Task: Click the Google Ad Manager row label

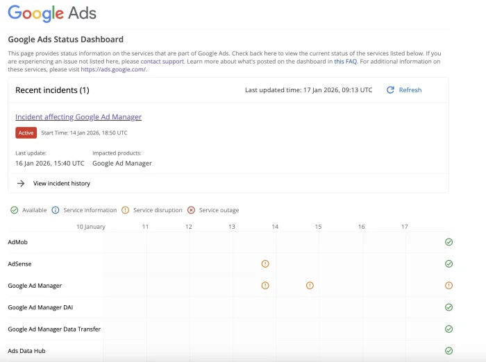Action: pyautogui.click(x=35, y=286)
